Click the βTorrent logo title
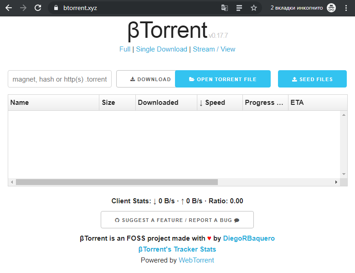 click(x=168, y=31)
